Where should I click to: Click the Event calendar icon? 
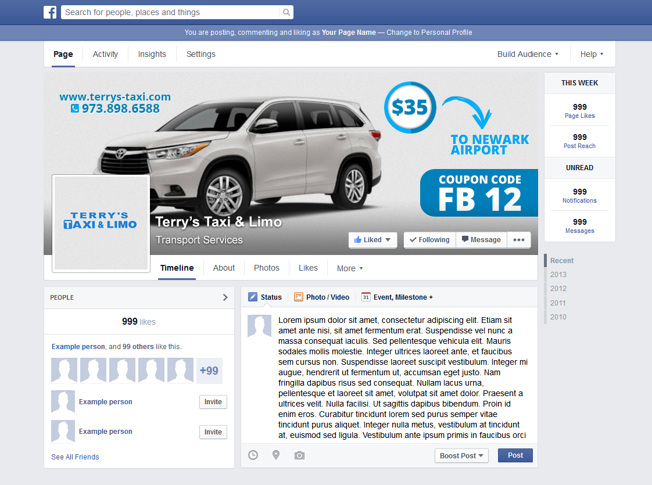pyautogui.click(x=366, y=297)
